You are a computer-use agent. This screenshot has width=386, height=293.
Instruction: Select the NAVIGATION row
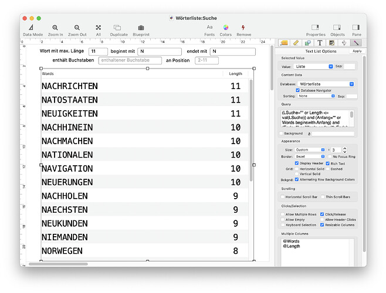click(145, 168)
